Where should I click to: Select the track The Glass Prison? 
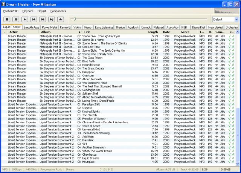click(92, 58)
